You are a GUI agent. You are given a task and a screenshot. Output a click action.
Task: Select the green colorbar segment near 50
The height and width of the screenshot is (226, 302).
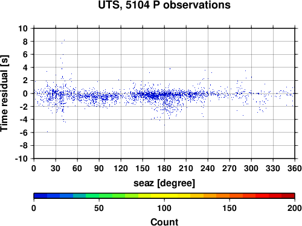click(x=92, y=196)
